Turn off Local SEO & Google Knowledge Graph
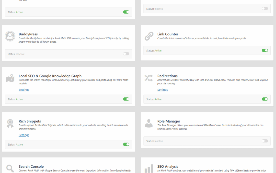This screenshot has height=173, width=276. click(x=126, y=99)
